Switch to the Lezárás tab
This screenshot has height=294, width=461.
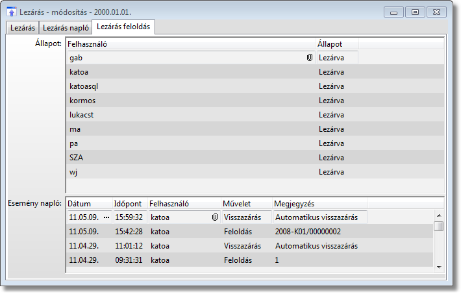[23, 28]
